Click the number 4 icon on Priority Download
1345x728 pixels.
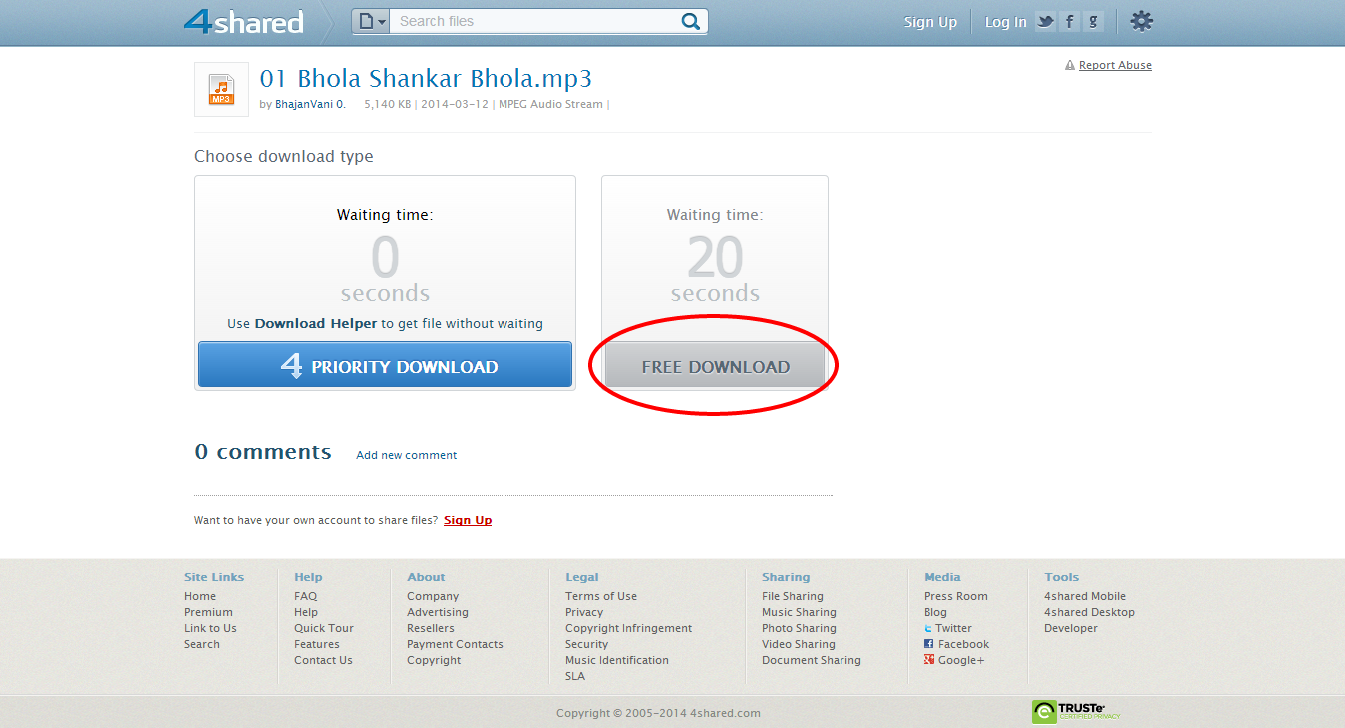click(291, 365)
